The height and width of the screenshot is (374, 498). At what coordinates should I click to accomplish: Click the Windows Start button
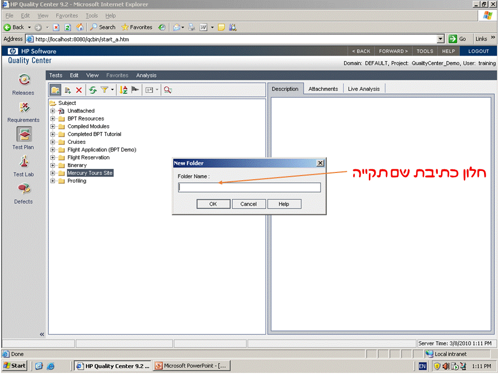15,366
